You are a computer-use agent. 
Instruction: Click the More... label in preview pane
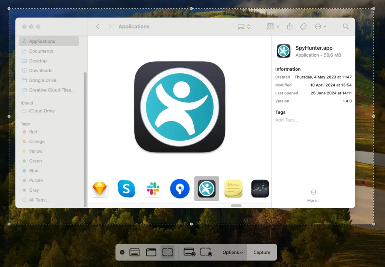pos(313,200)
